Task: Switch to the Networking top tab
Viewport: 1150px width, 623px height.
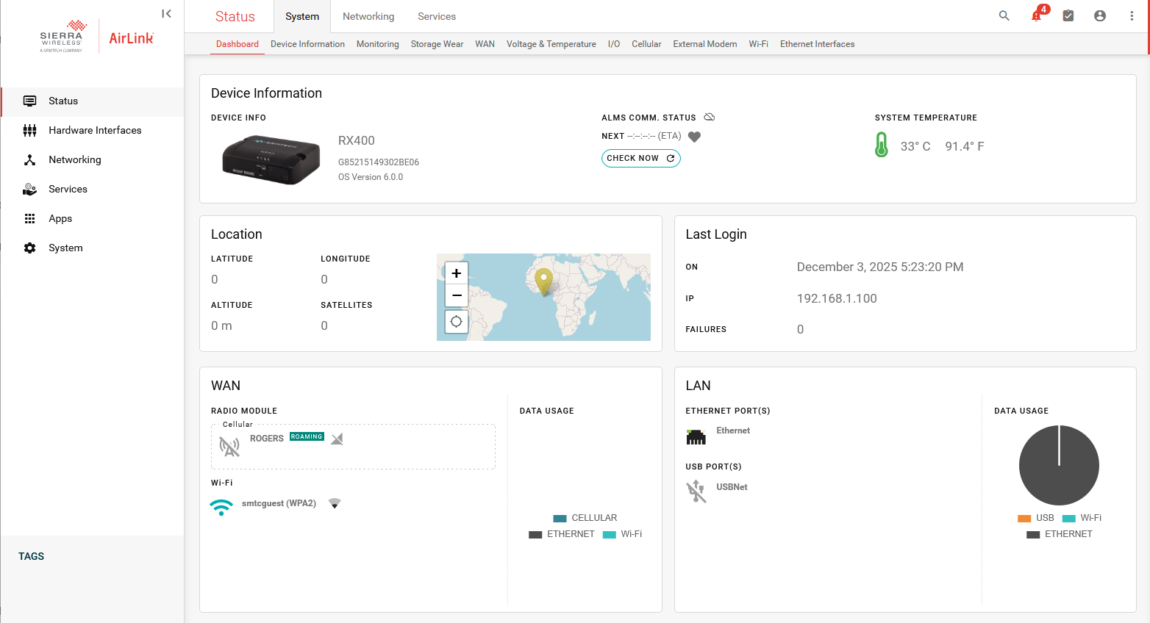Action: click(368, 16)
